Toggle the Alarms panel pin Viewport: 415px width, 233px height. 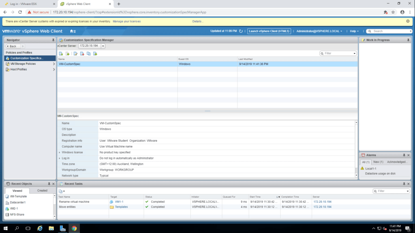[404, 155]
